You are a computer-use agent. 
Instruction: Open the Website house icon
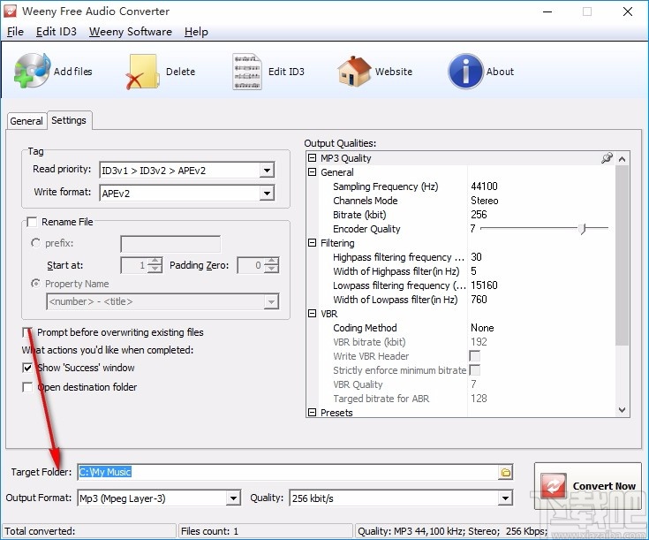pyautogui.click(x=354, y=72)
